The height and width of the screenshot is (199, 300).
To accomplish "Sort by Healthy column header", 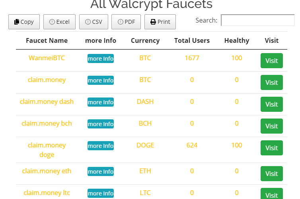I will 237,40.
